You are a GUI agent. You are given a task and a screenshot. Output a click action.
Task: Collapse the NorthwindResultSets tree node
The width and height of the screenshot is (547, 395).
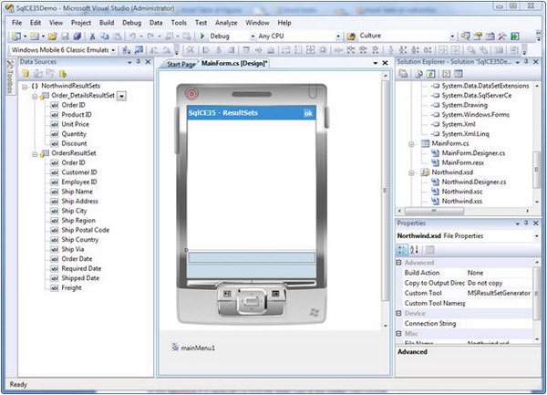[x=25, y=86]
